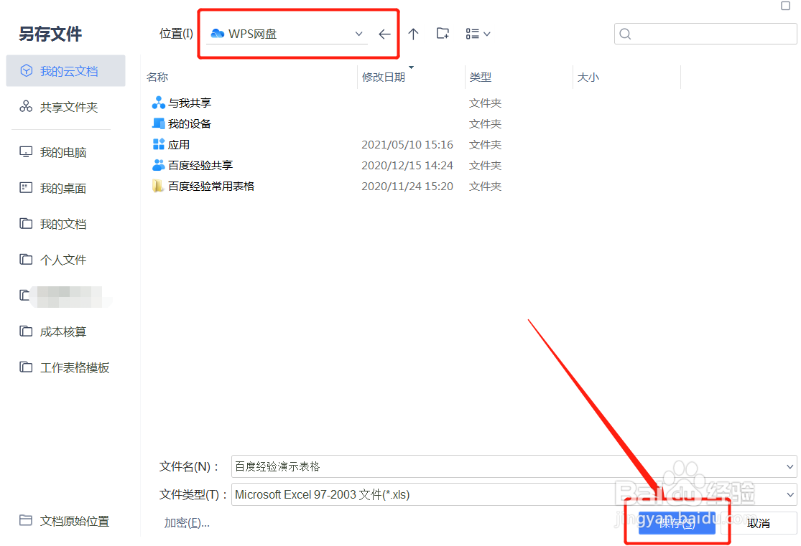Click the new folder icon
Image resolution: width=801 pixels, height=546 pixels.
(443, 33)
